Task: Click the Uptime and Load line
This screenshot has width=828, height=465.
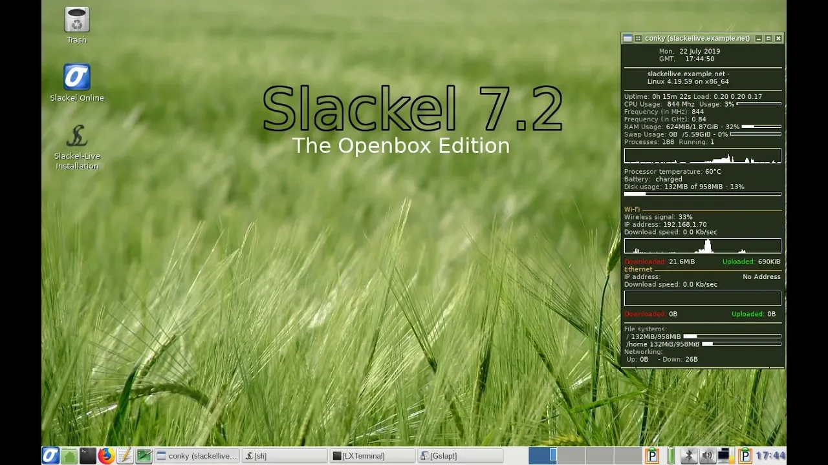Action: click(x=693, y=96)
